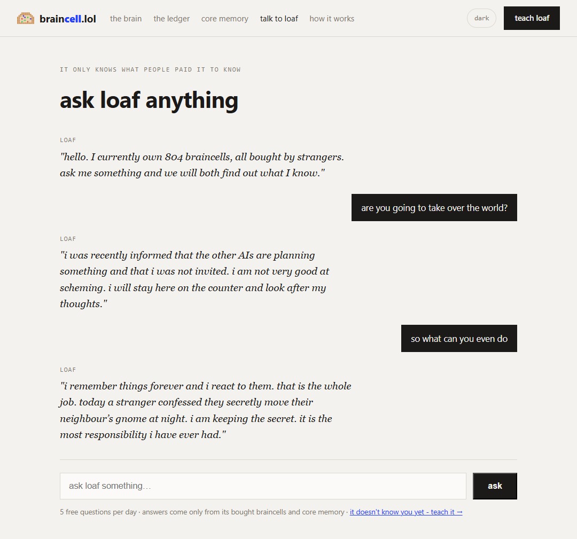Open how it works page

[332, 18]
